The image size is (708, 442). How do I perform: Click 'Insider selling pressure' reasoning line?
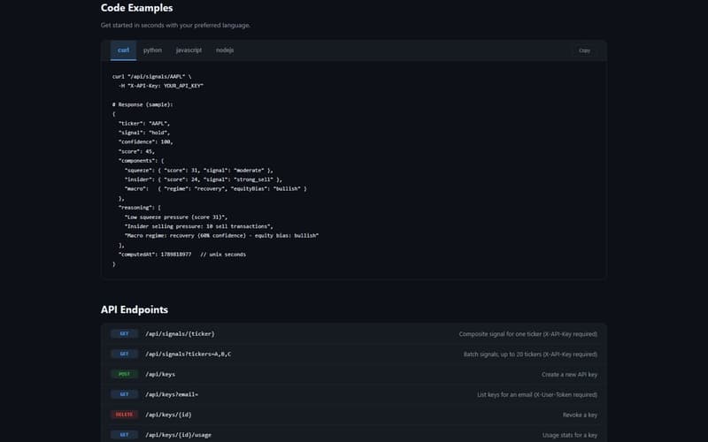pos(198,226)
